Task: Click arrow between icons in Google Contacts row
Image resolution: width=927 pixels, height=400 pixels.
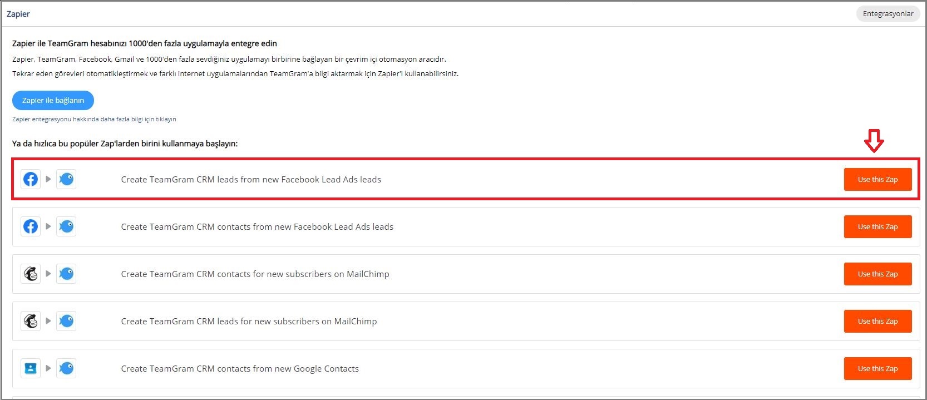Action: click(48, 368)
